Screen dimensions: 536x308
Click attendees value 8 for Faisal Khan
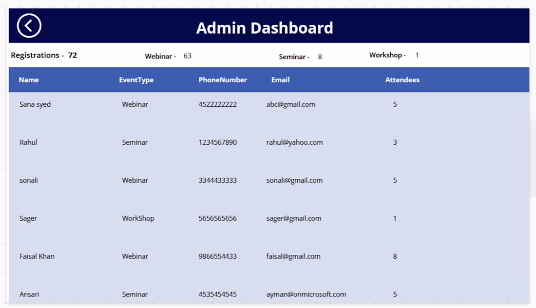pyautogui.click(x=395, y=256)
